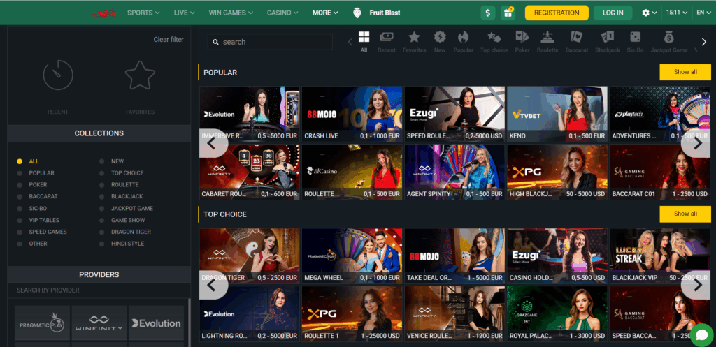Viewport: 716px width, 347px height.
Task: Expand the SPORTS dropdown menu
Action: (143, 13)
